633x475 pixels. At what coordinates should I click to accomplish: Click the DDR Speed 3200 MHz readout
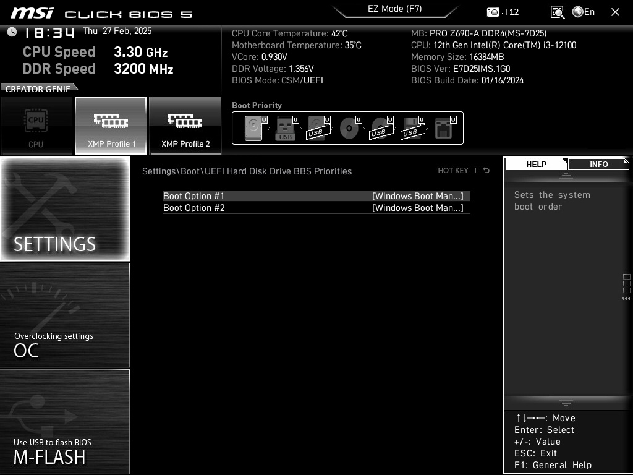click(x=98, y=69)
